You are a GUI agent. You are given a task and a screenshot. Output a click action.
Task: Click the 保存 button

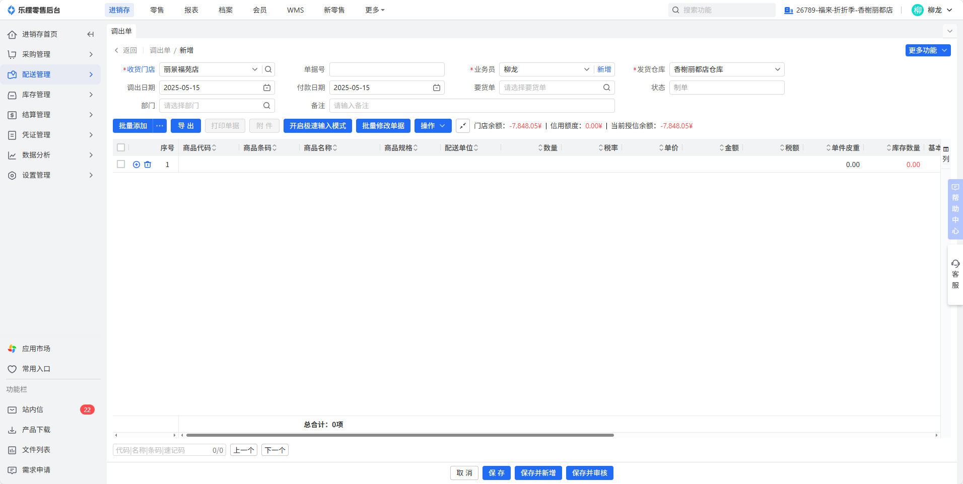[497, 473]
